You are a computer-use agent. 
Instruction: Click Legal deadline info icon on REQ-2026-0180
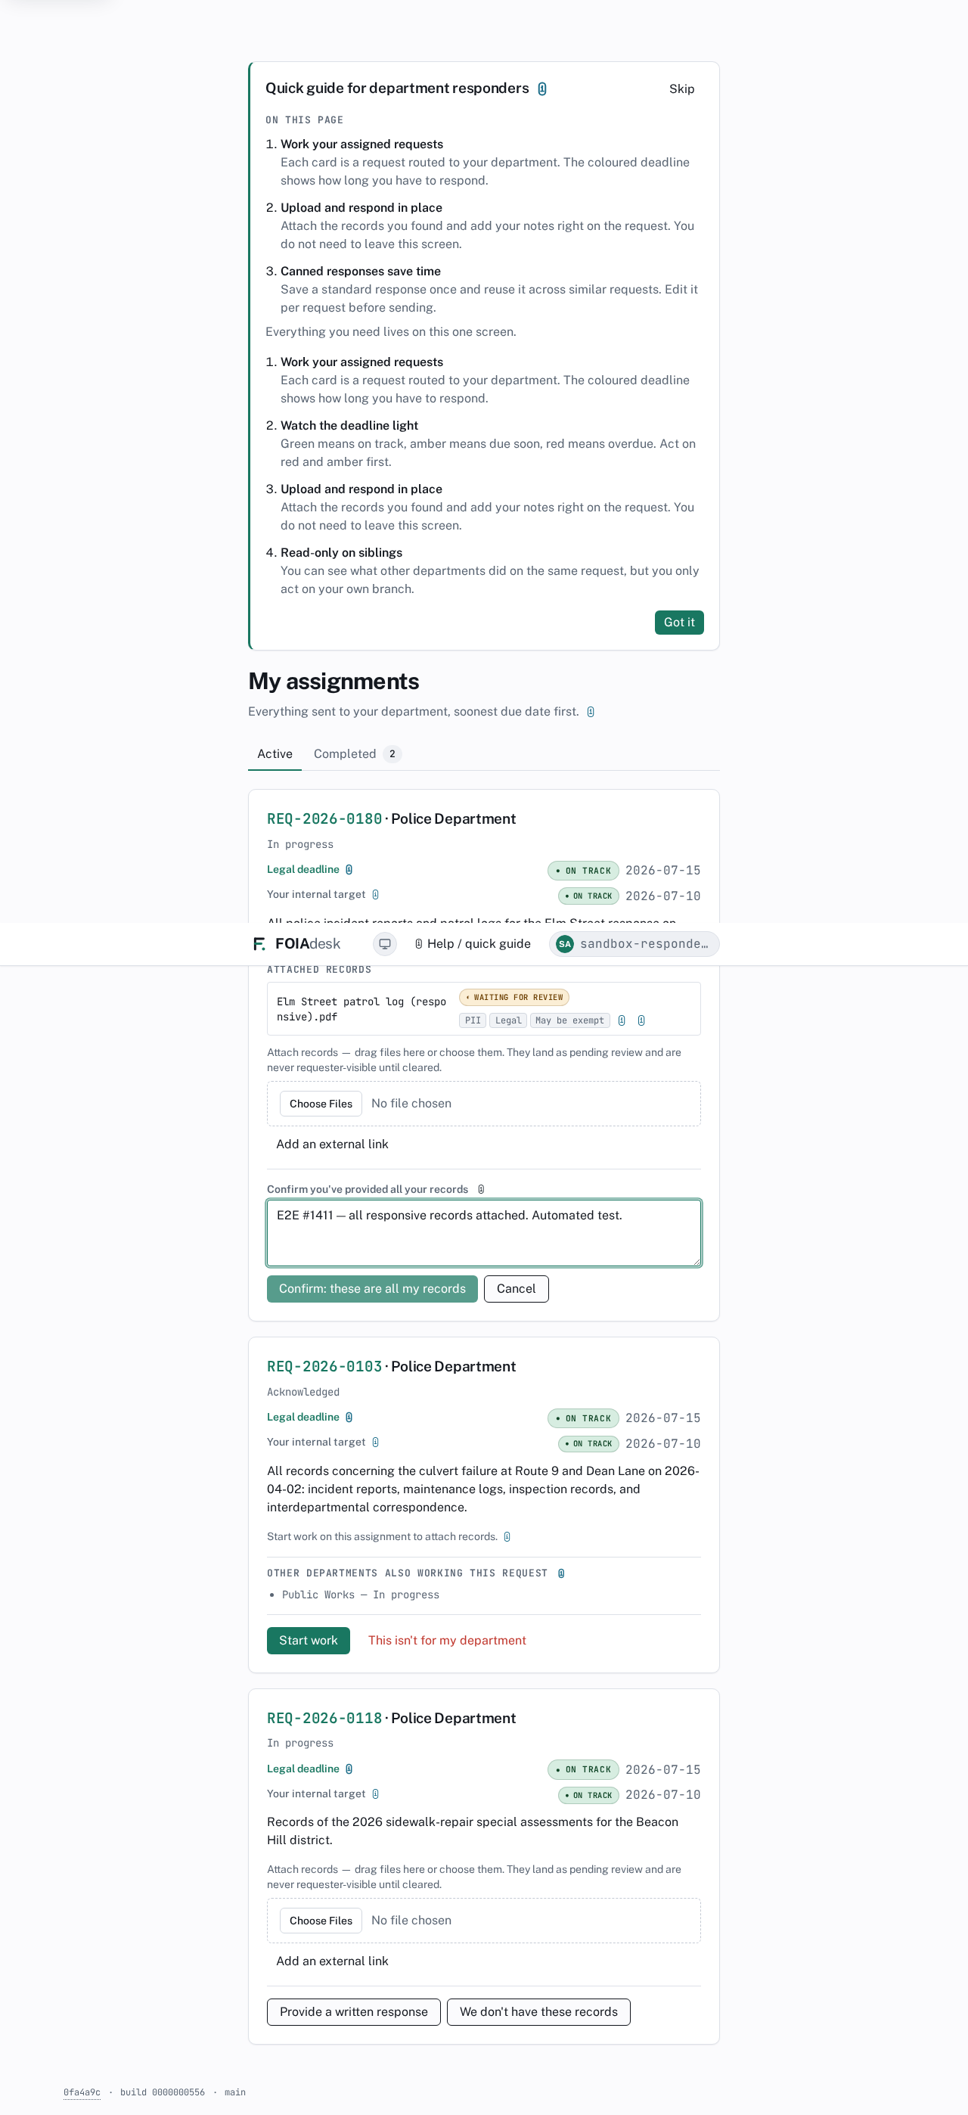(349, 869)
